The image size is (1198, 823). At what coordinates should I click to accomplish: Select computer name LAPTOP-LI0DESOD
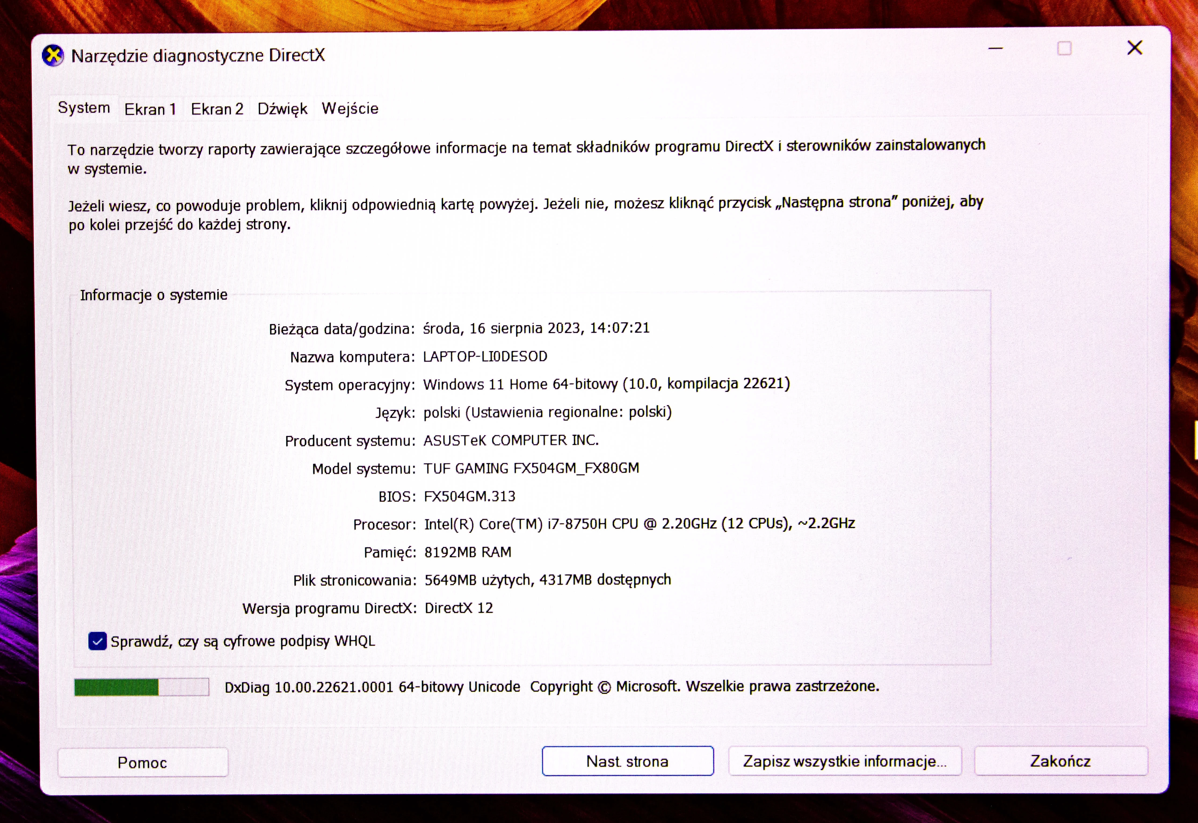(x=485, y=356)
